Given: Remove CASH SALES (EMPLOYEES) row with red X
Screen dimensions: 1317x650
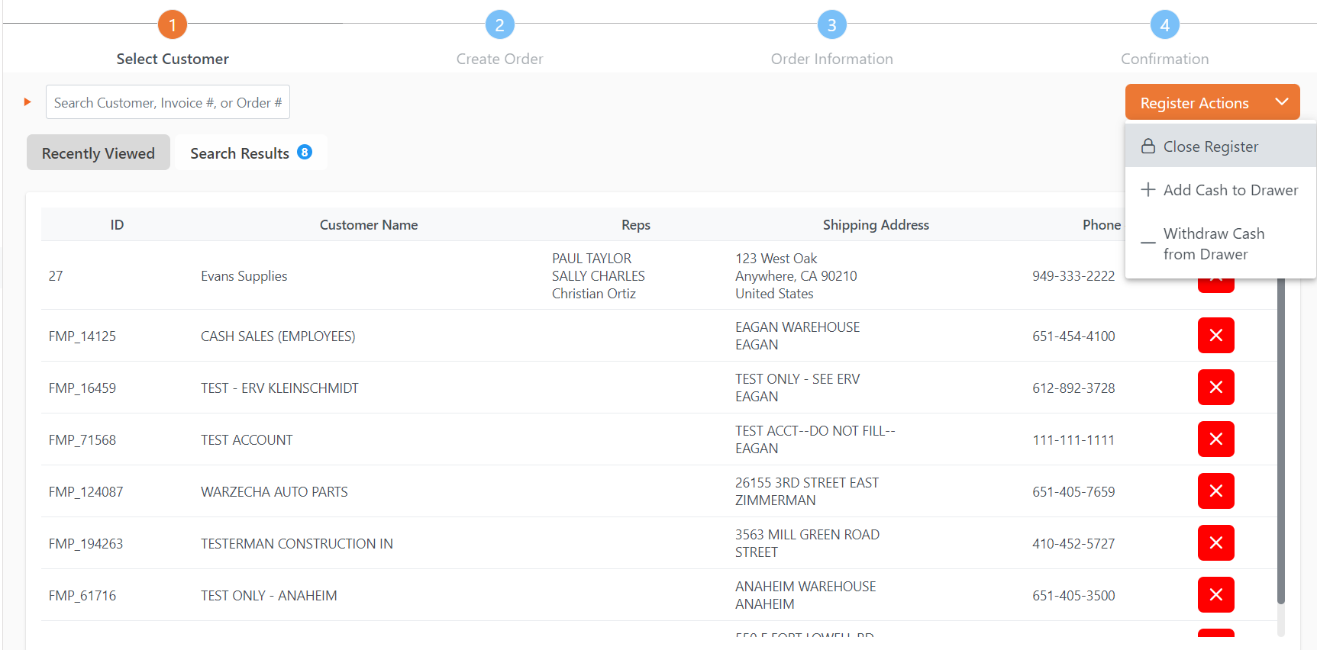Looking at the screenshot, I should point(1215,336).
